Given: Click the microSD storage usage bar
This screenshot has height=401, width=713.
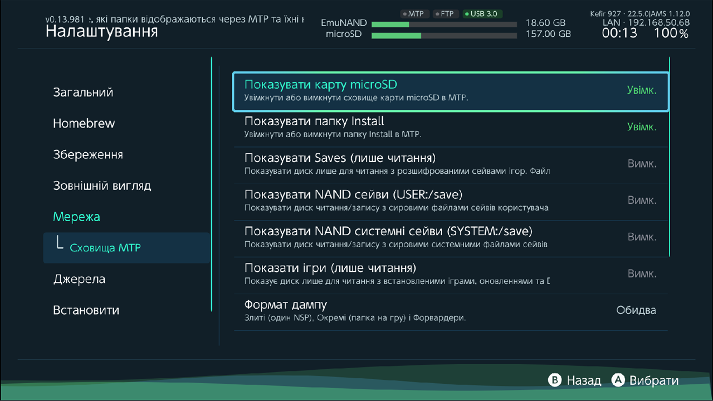Looking at the screenshot, I should (x=445, y=35).
